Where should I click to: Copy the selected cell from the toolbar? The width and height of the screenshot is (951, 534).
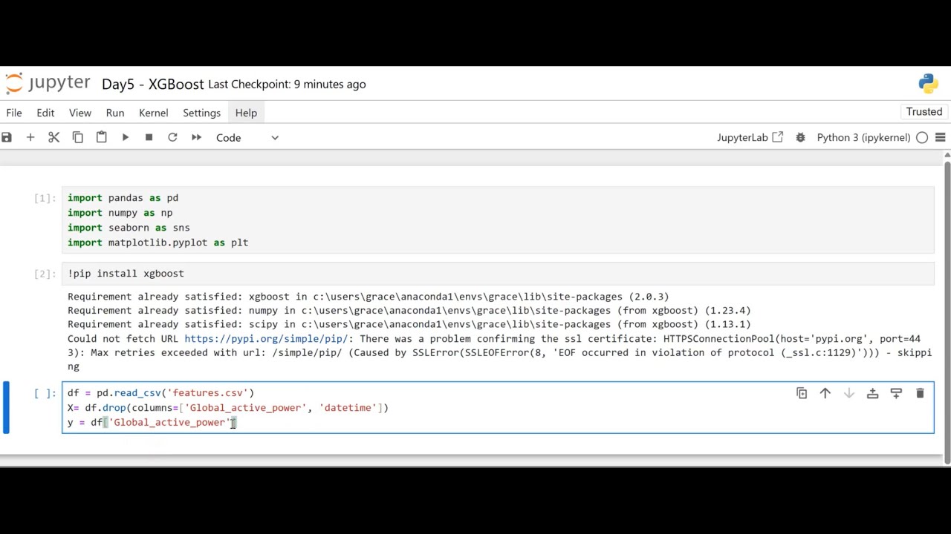pyautogui.click(x=77, y=137)
